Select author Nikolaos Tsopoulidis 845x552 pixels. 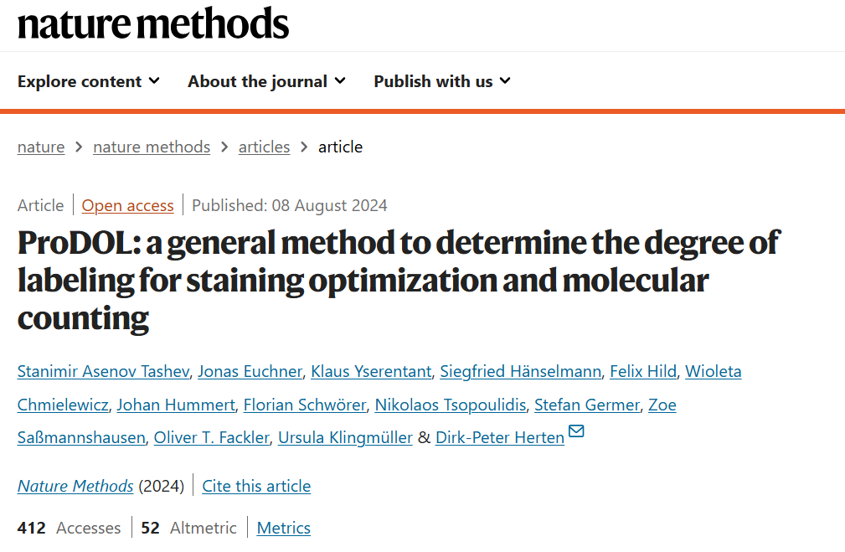coord(451,405)
